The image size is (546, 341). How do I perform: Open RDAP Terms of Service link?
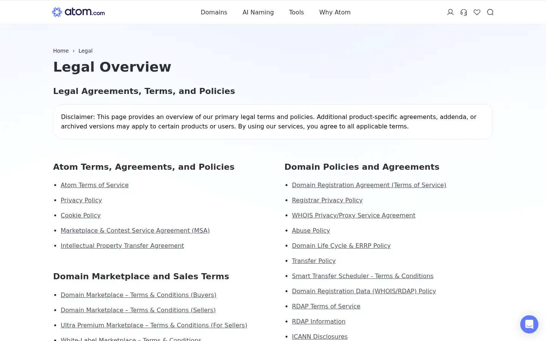point(326,306)
